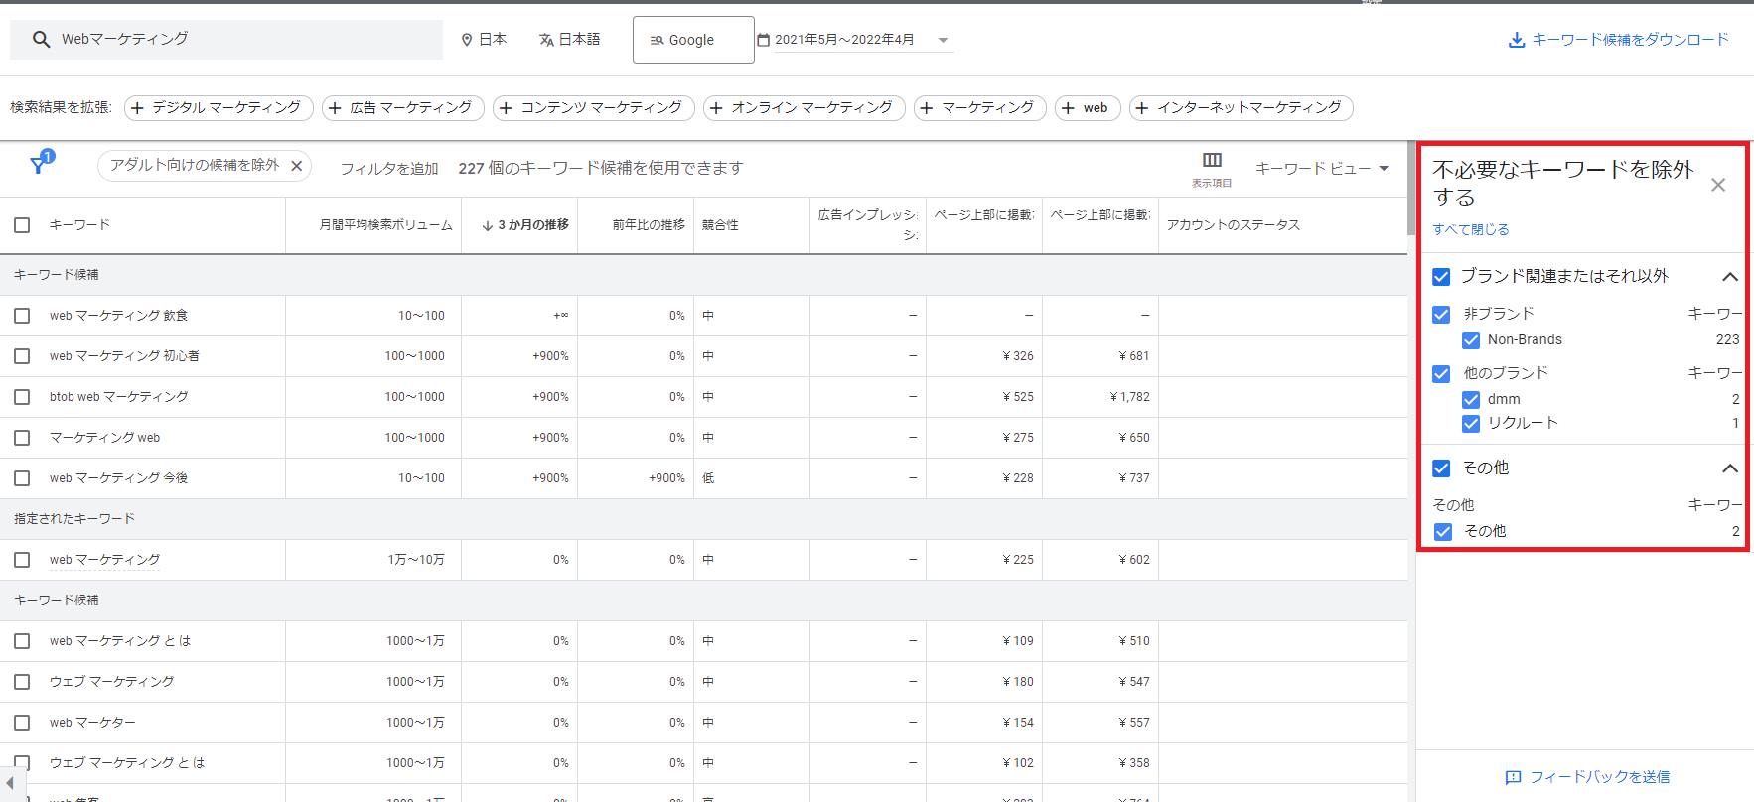The image size is (1754, 802).
Task: Select the 'web マーケティング 初心者' row checkbox
Action: point(22,356)
